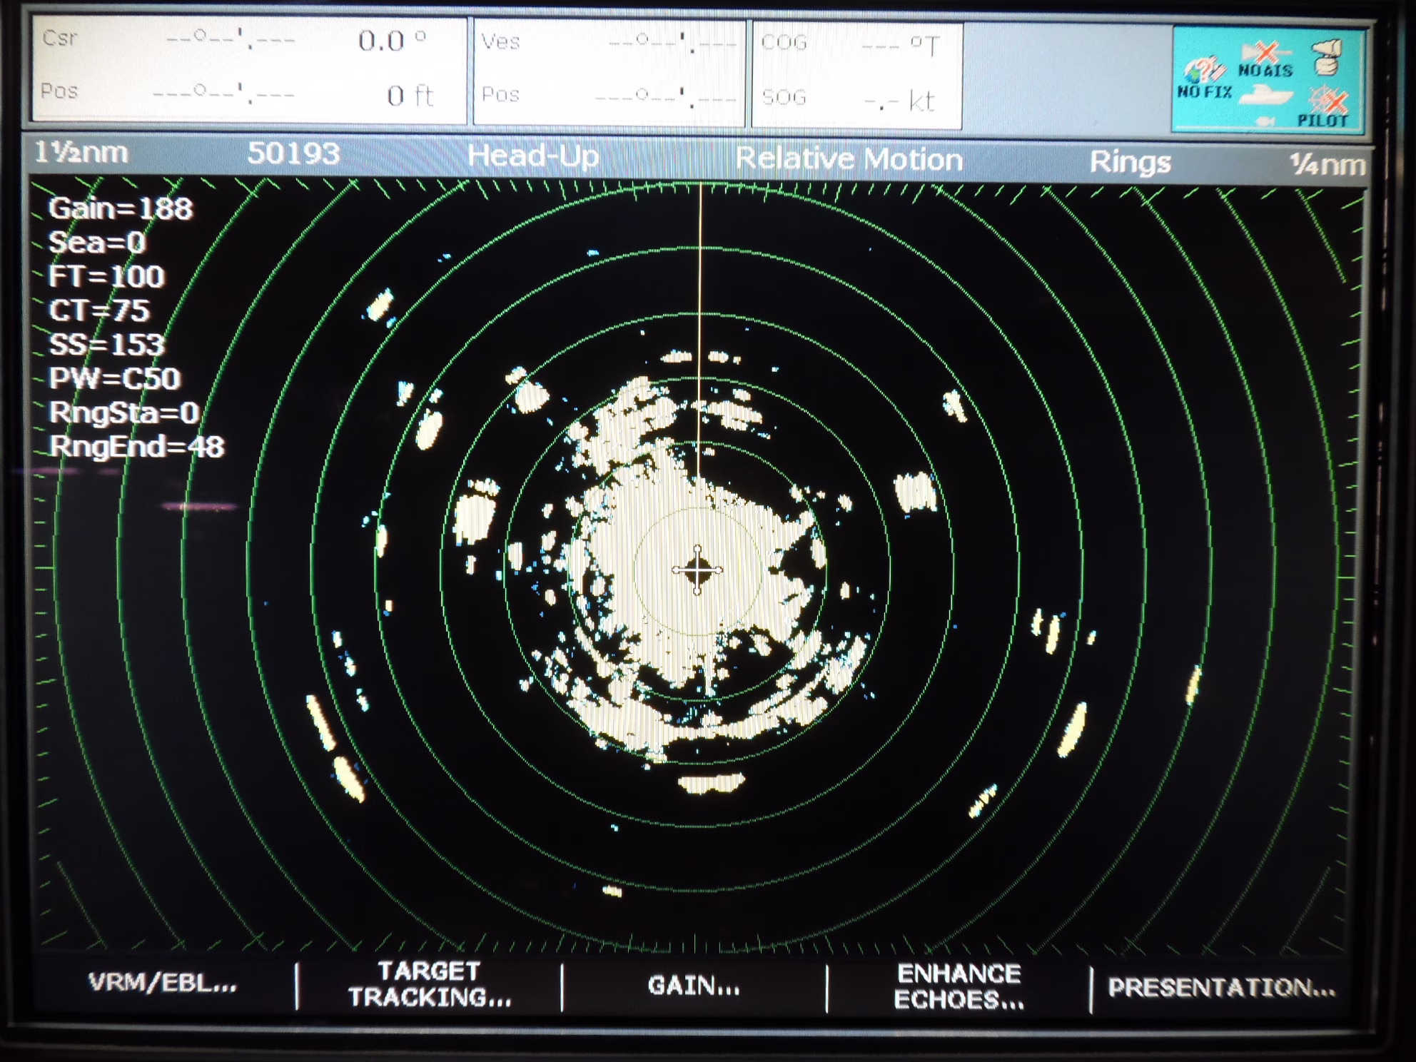Click the vessel cross marker at radar center
This screenshot has height=1062, width=1416.
coord(697,570)
